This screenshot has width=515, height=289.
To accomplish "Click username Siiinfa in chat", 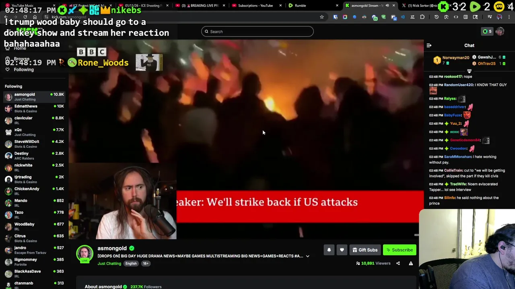I will coord(449,198).
